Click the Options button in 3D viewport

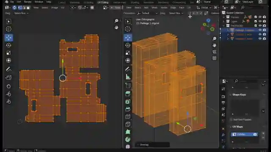pyautogui.click(x=215, y=13)
